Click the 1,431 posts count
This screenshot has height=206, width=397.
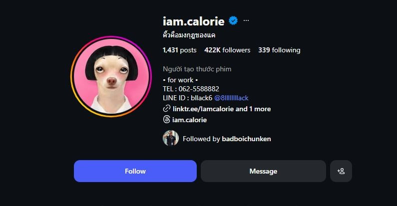pos(179,50)
